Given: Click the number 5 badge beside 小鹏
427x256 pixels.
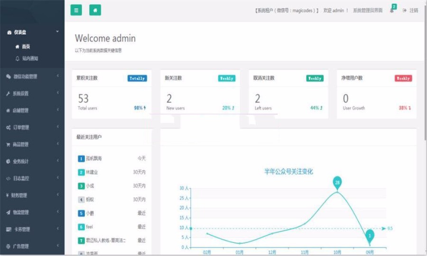Looking at the screenshot, I should (x=81, y=213).
